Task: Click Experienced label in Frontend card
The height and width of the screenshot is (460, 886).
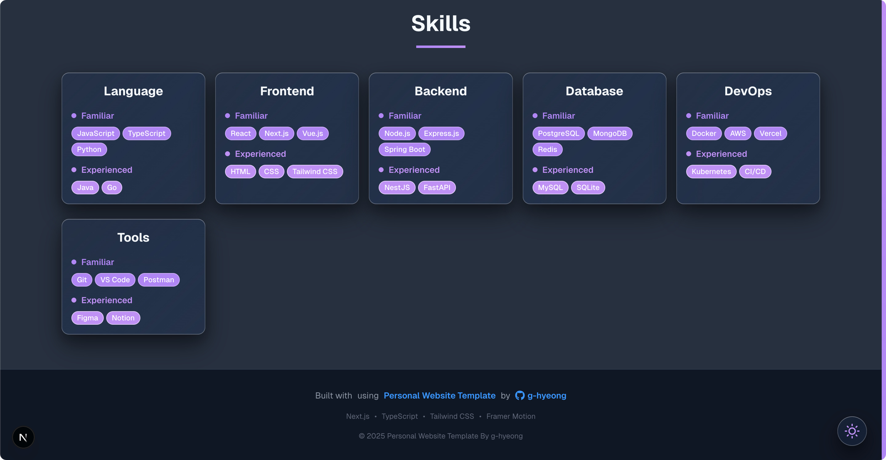Action: click(260, 154)
